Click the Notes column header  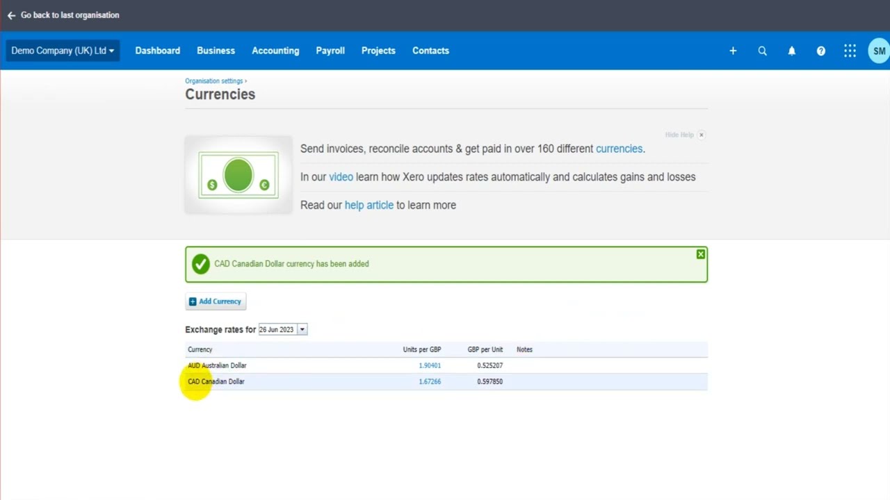coord(524,349)
